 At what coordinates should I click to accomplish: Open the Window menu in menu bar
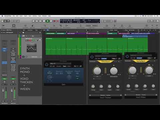click(x=44, y=16)
